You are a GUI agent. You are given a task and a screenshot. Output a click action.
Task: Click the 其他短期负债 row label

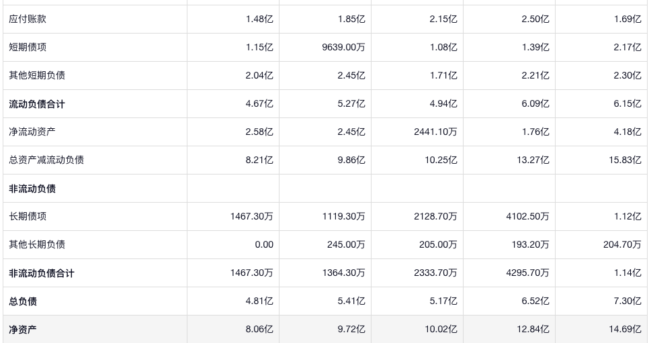point(37,75)
